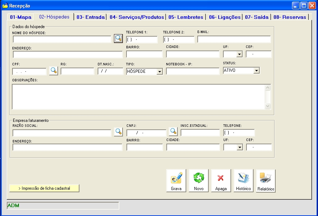Screen dimensions: 318x216
Task: Expand the STATUS dropdown showing ATIVO
Action: click(x=256, y=71)
